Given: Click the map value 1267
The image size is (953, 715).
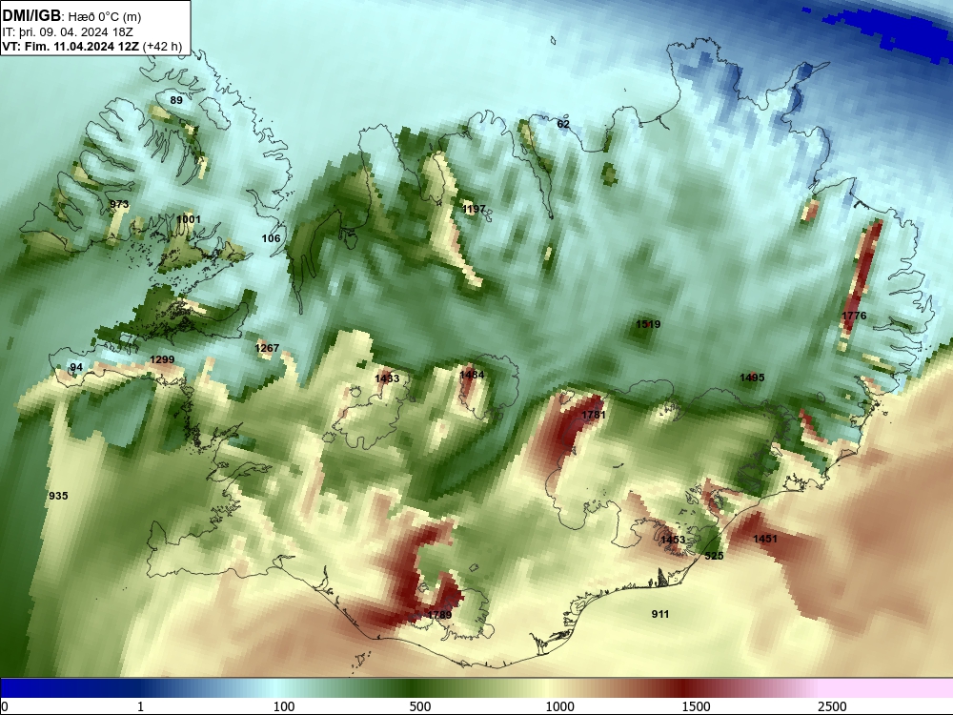Looking at the screenshot, I should 267,348.
